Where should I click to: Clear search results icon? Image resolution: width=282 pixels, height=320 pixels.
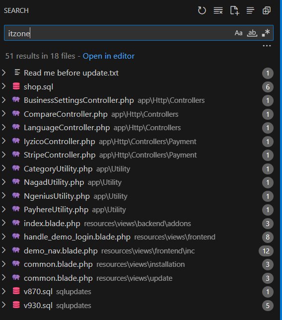(218, 10)
